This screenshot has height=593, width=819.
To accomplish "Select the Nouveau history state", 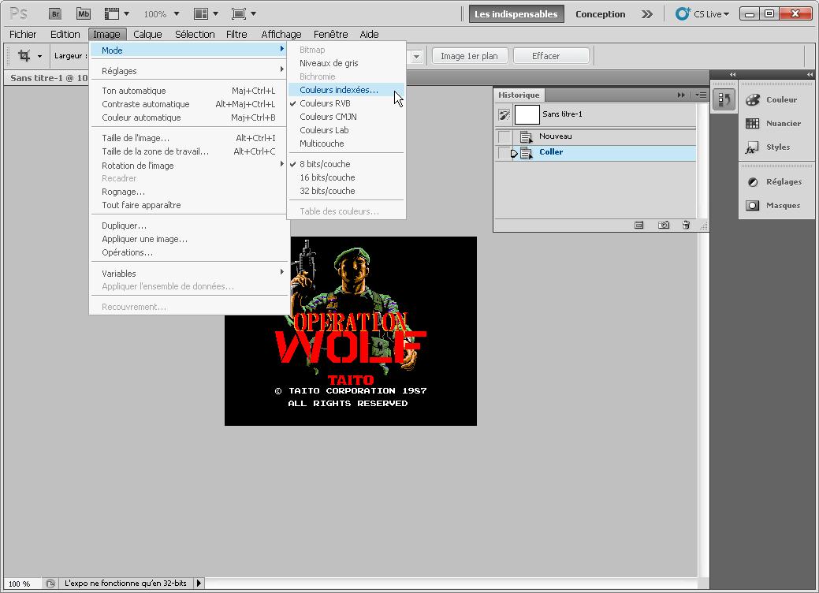I will [x=595, y=137].
